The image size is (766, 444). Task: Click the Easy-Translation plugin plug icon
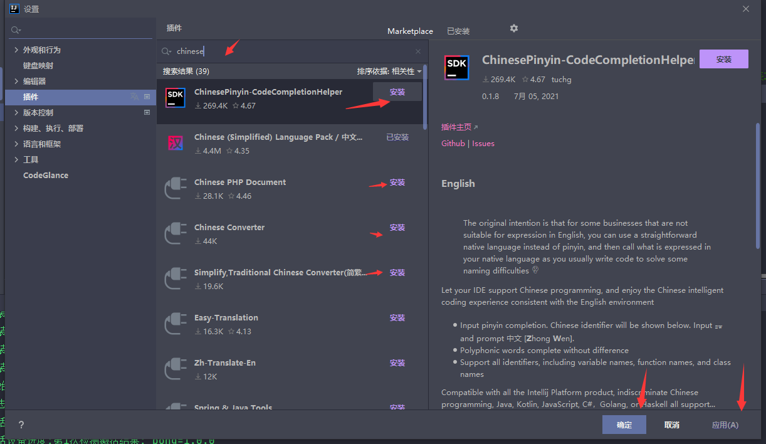tap(175, 324)
